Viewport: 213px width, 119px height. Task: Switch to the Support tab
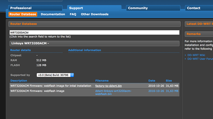point(76,8)
